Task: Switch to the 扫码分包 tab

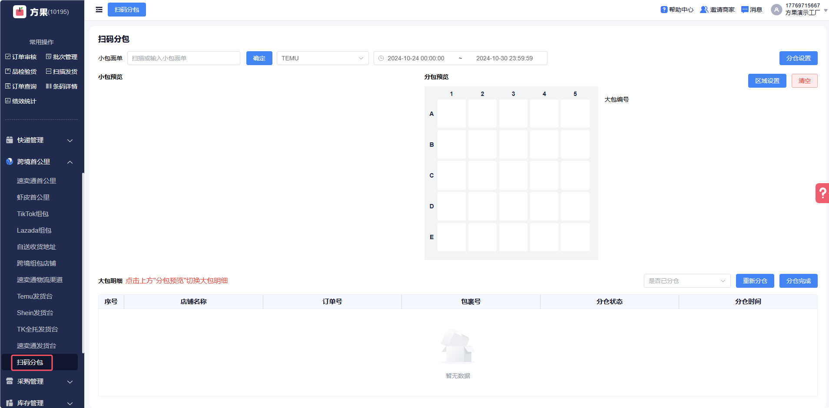Action: pyautogui.click(x=126, y=10)
